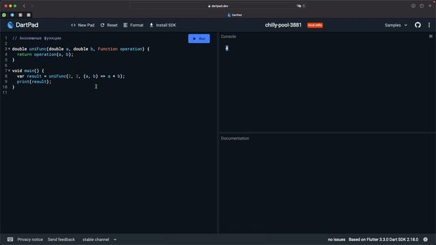436x245 pixels.
Task: Open the Samples dropdown
Action: click(x=396, y=25)
